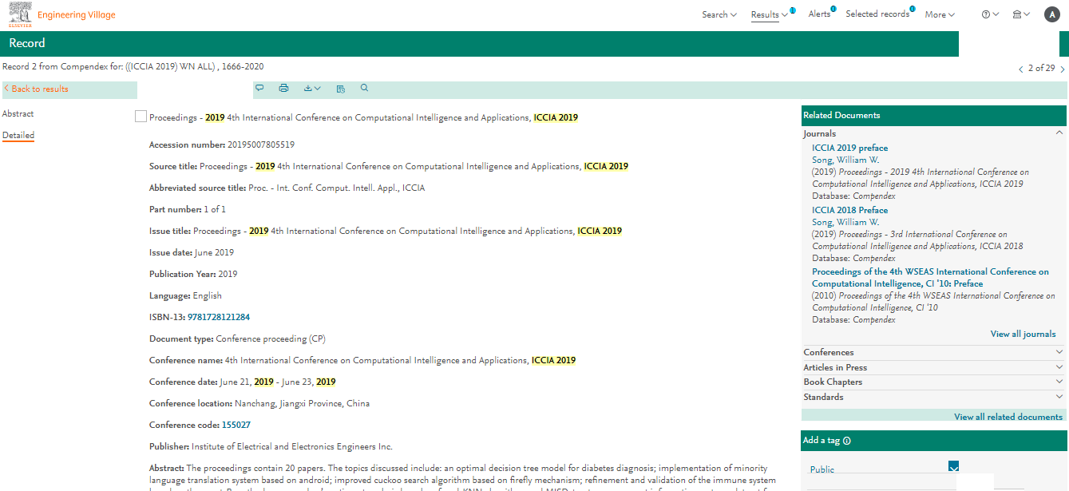Open the More dropdown menu
1069x491 pixels.
click(940, 14)
